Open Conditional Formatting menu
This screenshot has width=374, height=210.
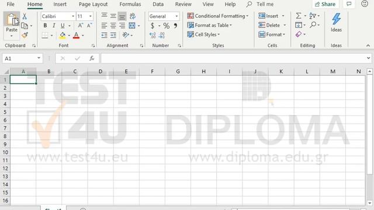point(218,16)
